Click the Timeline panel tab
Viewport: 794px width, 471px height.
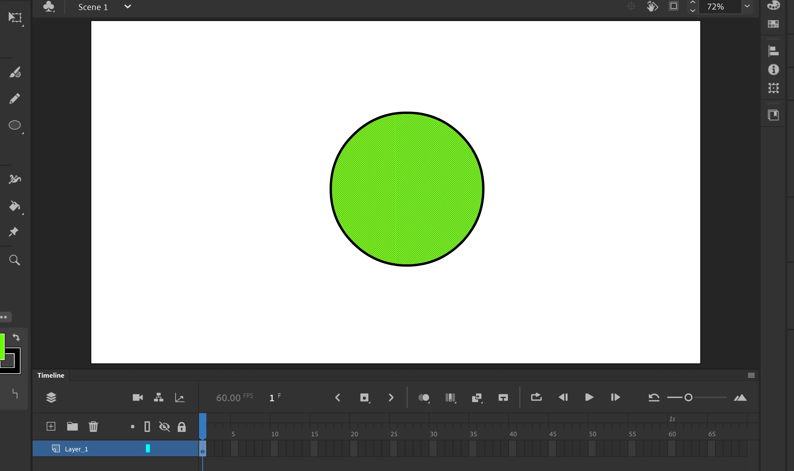(51, 375)
